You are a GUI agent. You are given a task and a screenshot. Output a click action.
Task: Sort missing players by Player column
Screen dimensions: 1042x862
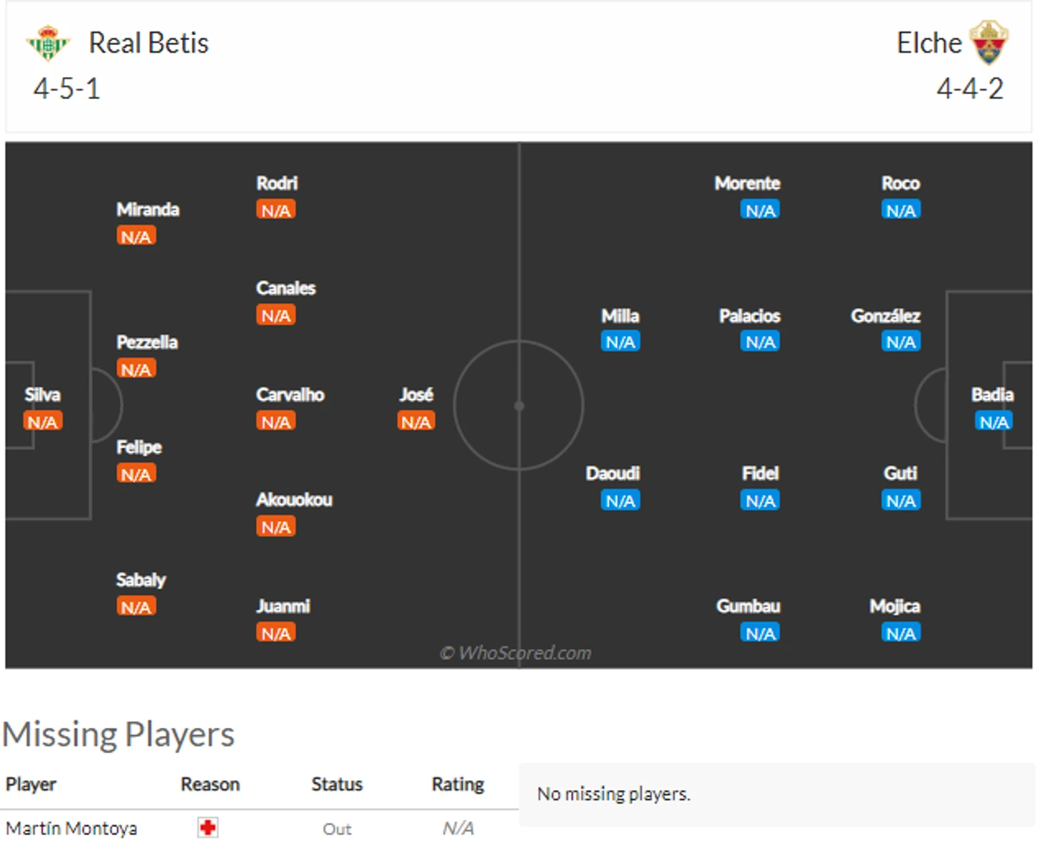(x=31, y=784)
